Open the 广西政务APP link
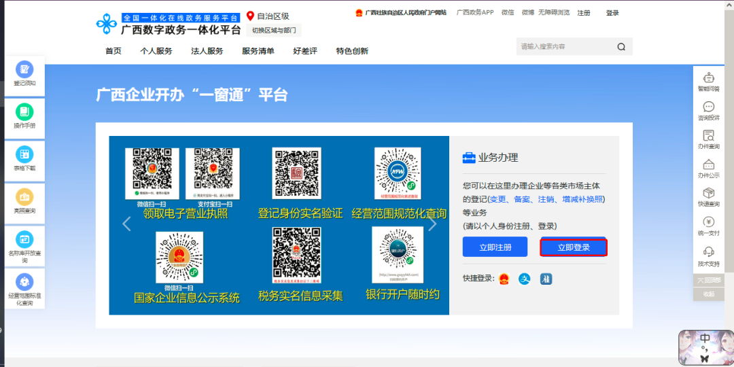The height and width of the screenshot is (367, 734). (475, 13)
